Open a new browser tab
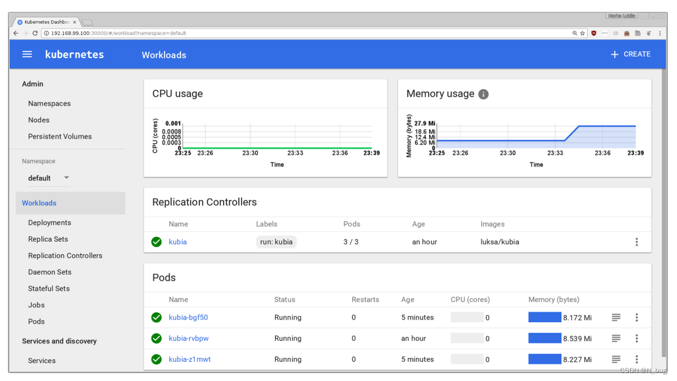Screen dimensions: 677x381 click(87, 22)
